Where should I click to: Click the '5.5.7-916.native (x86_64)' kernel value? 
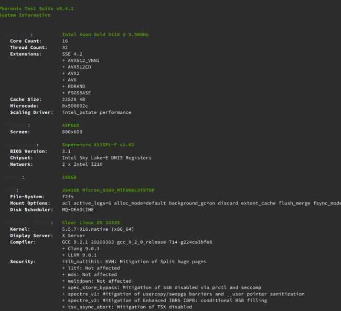click(98, 229)
